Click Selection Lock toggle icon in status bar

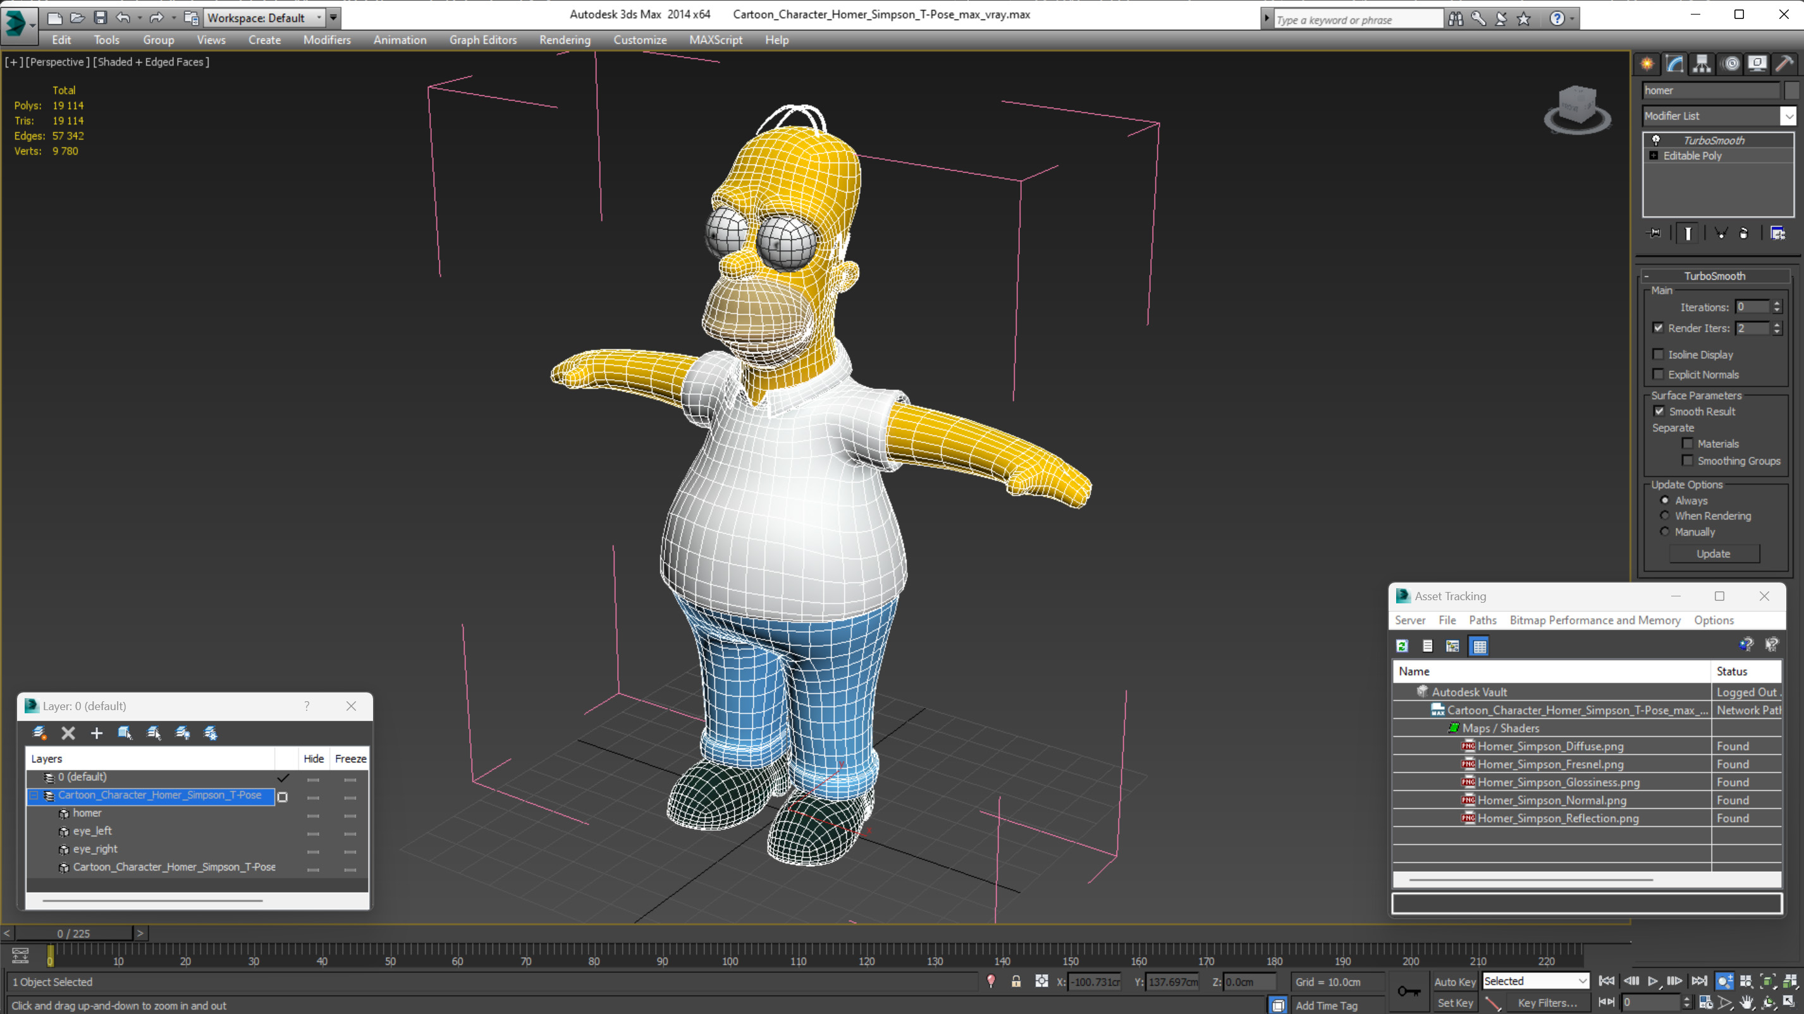coord(1016,981)
